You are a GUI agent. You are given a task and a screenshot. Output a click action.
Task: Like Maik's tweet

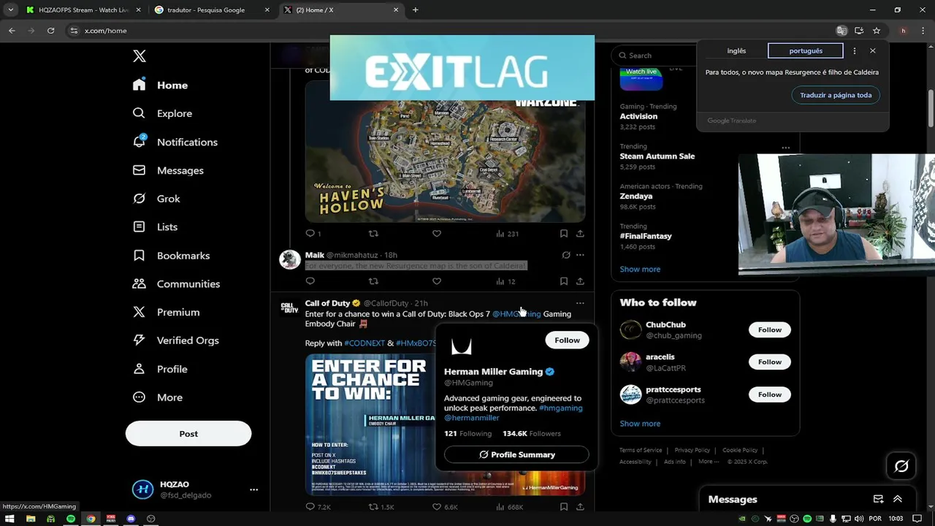437,281
